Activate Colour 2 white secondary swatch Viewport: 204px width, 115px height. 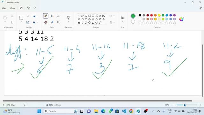[133, 22]
